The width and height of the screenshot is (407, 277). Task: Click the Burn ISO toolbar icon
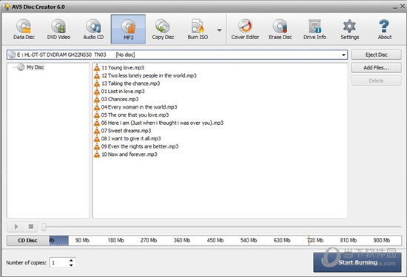pyautogui.click(x=198, y=30)
